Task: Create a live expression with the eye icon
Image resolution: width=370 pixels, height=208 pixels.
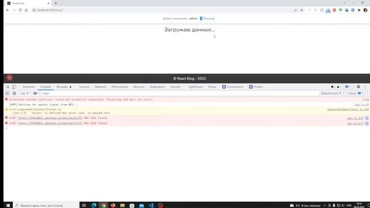Action: coord(35,94)
